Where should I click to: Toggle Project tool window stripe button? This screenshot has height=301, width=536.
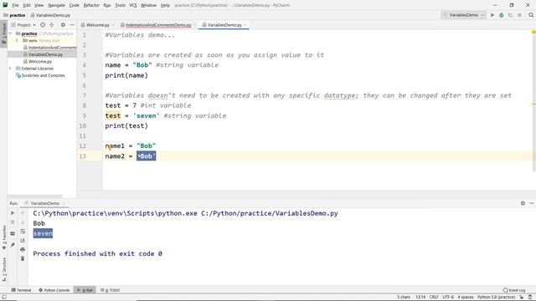pos(3,33)
